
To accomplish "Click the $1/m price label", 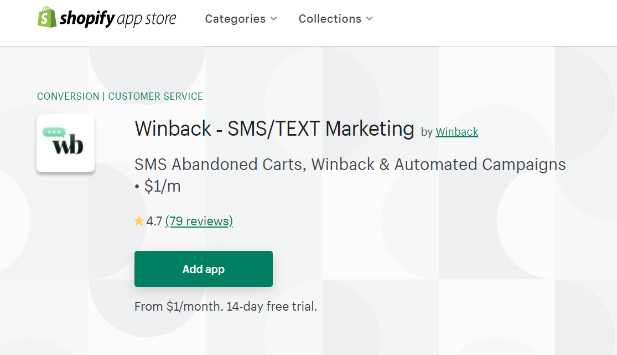I will point(162,187).
